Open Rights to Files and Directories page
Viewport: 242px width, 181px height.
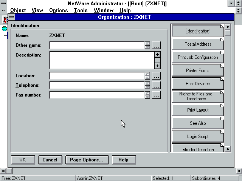198,97
